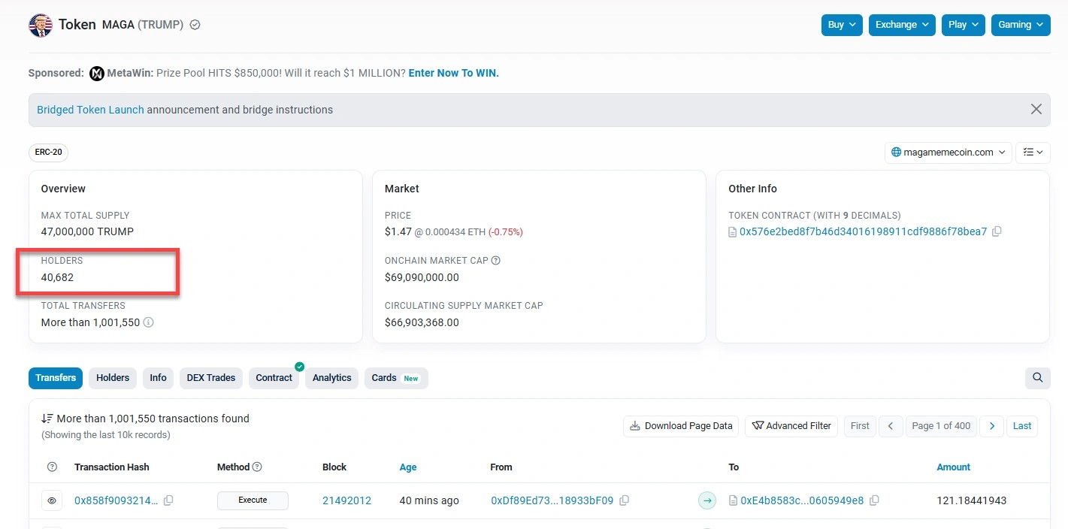The width and height of the screenshot is (1068, 529).
Task: Toggle transaction sort order with the sort icon
Action: 44,419
